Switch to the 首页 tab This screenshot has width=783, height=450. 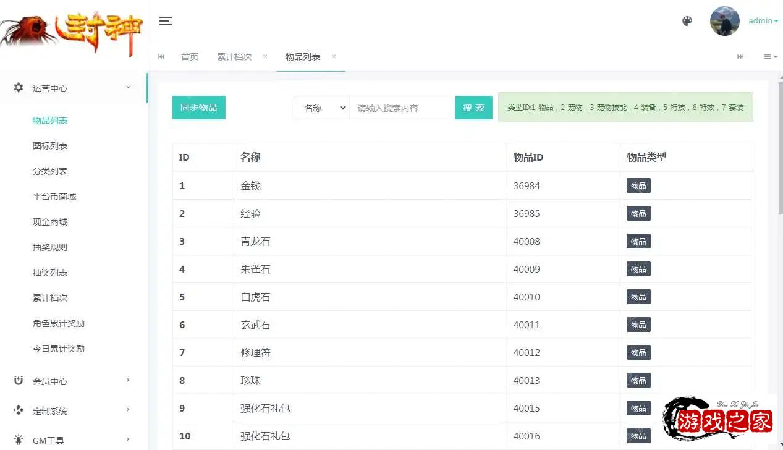click(x=190, y=57)
